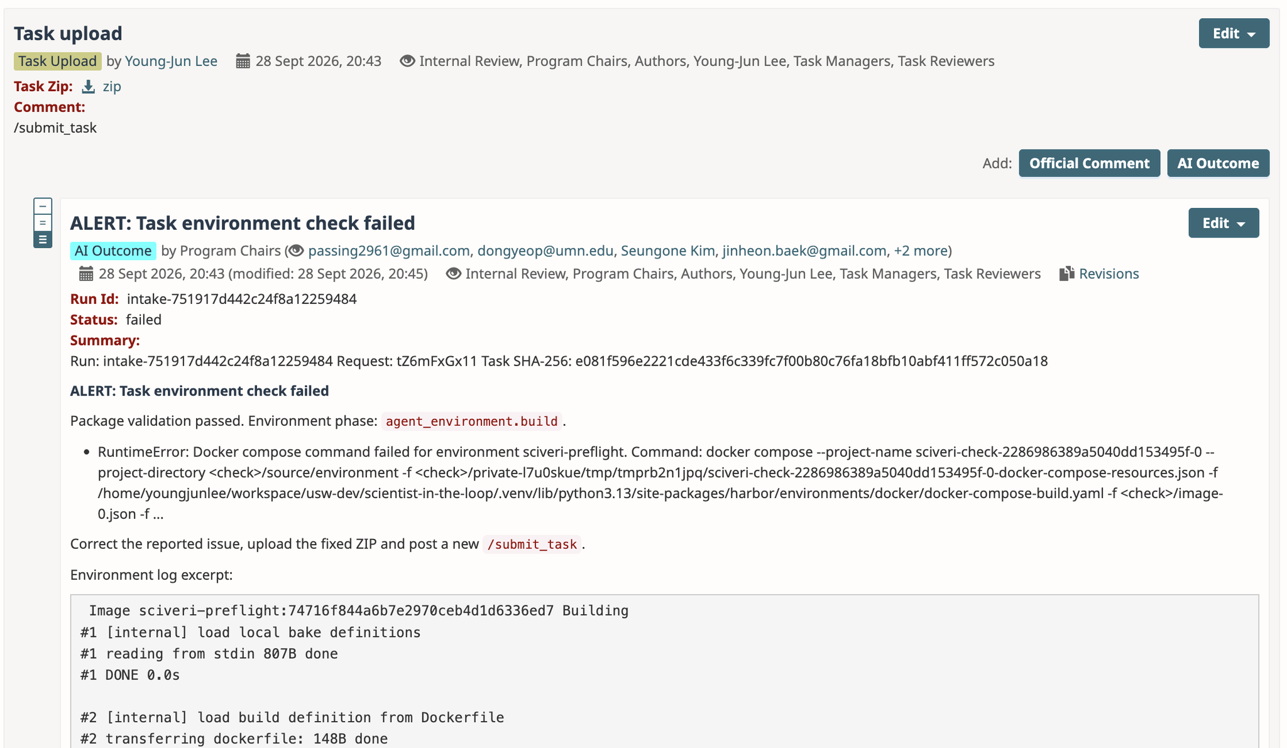
Task: Download the task zip file icon
Action: click(x=89, y=87)
